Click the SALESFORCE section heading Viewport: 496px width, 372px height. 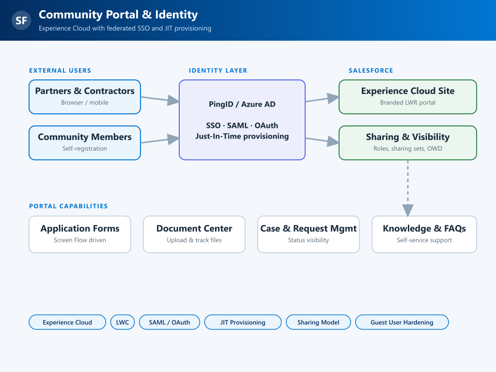tap(371, 71)
